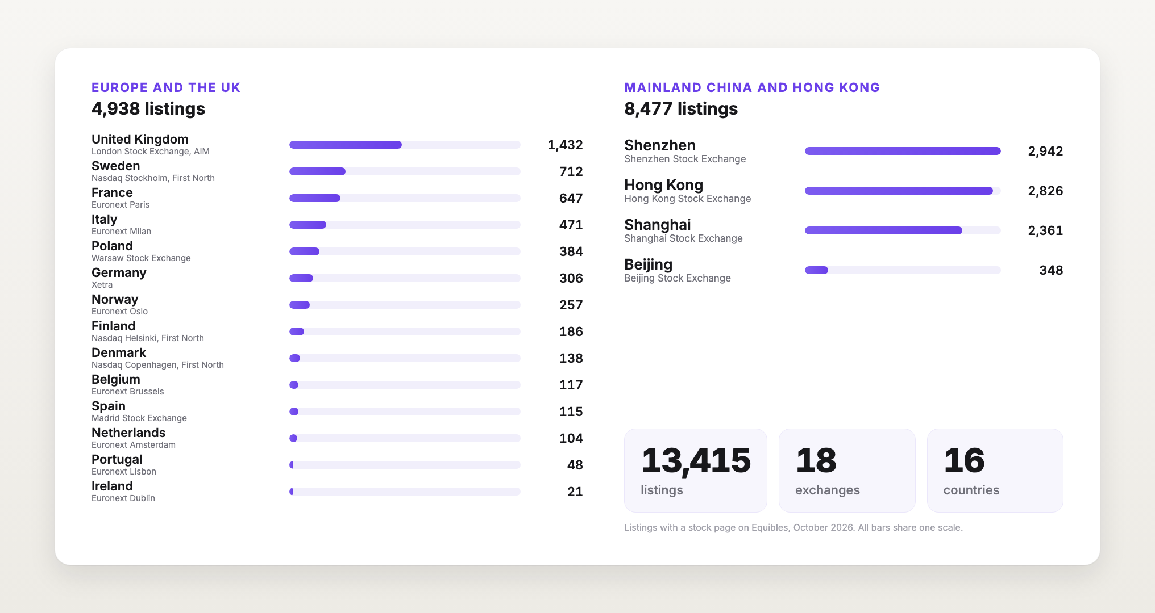Click the Euronext Dublin subtitle
The image size is (1155, 613).
click(x=123, y=498)
